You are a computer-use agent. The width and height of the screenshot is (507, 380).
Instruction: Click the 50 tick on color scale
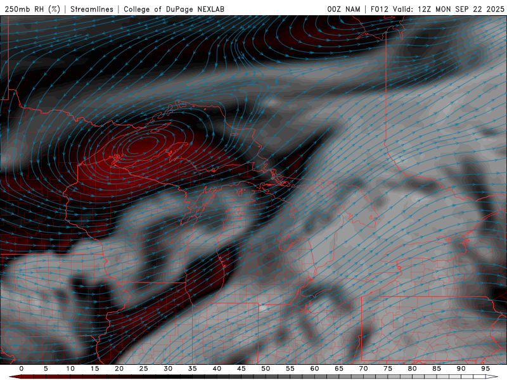pyautogui.click(x=266, y=369)
